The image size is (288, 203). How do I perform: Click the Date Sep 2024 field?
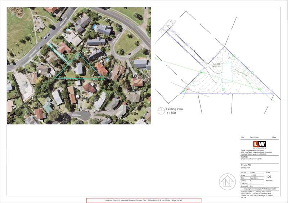[252, 178]
